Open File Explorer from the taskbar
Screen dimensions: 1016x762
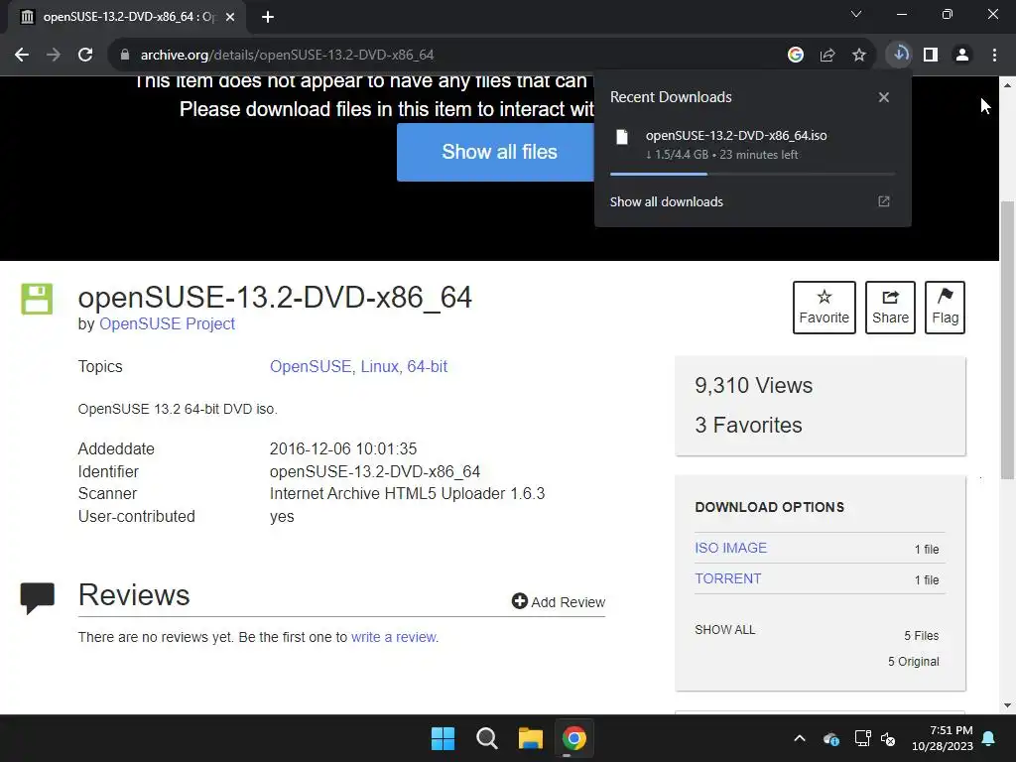point(531,738)
